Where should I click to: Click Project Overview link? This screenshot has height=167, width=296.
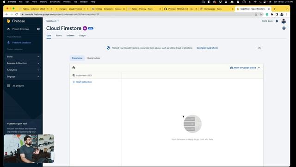click(20, 29)
